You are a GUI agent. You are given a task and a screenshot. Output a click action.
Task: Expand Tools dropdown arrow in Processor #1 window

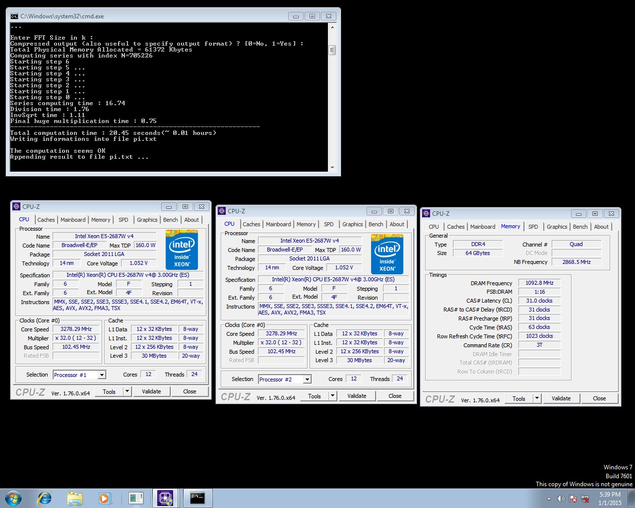[x=127, y=391]
